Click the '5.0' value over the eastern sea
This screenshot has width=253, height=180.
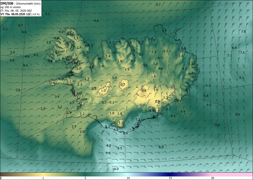point(217,125)
